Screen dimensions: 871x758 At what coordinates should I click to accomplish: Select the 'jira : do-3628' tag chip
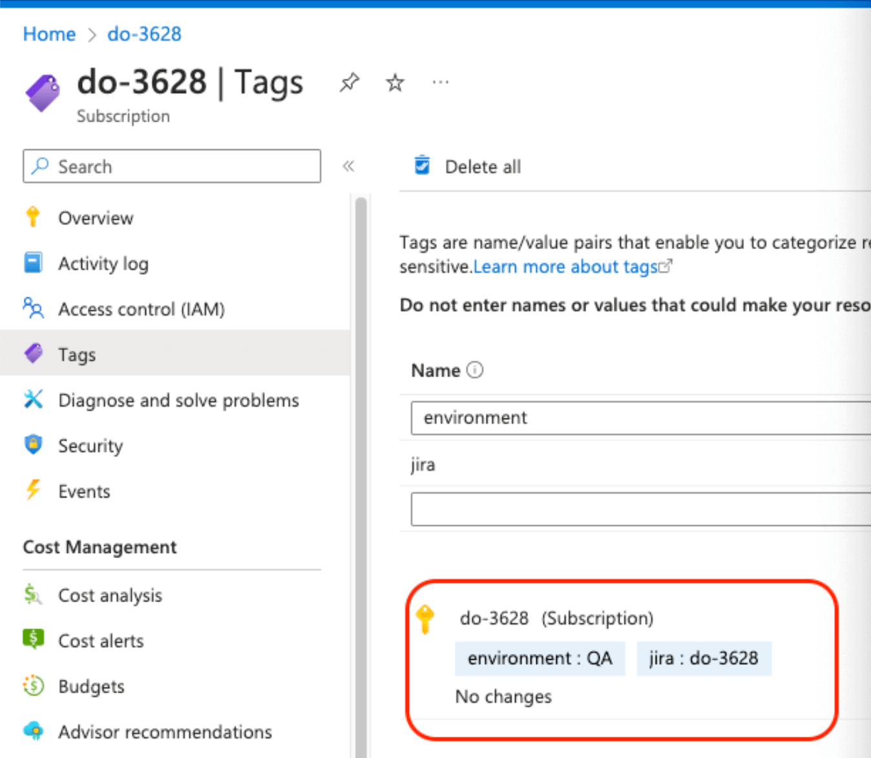pos(704,658)
